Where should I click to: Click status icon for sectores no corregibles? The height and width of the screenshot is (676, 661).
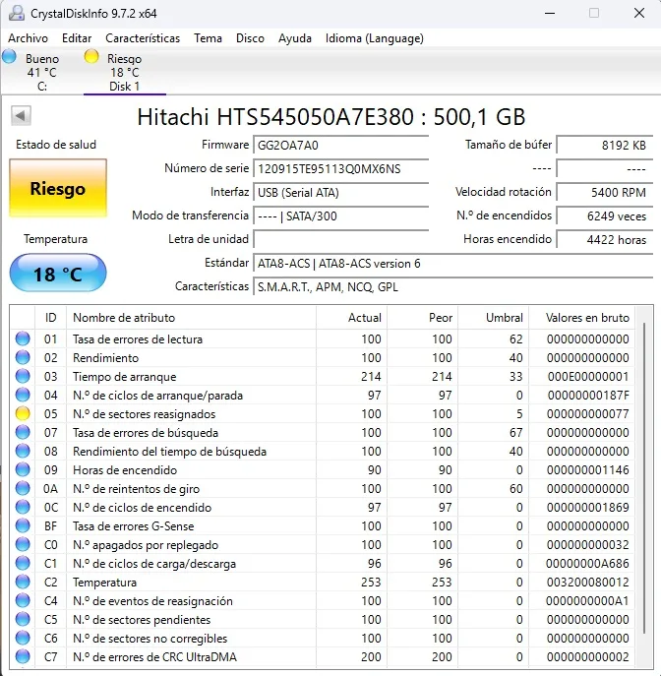23,638
